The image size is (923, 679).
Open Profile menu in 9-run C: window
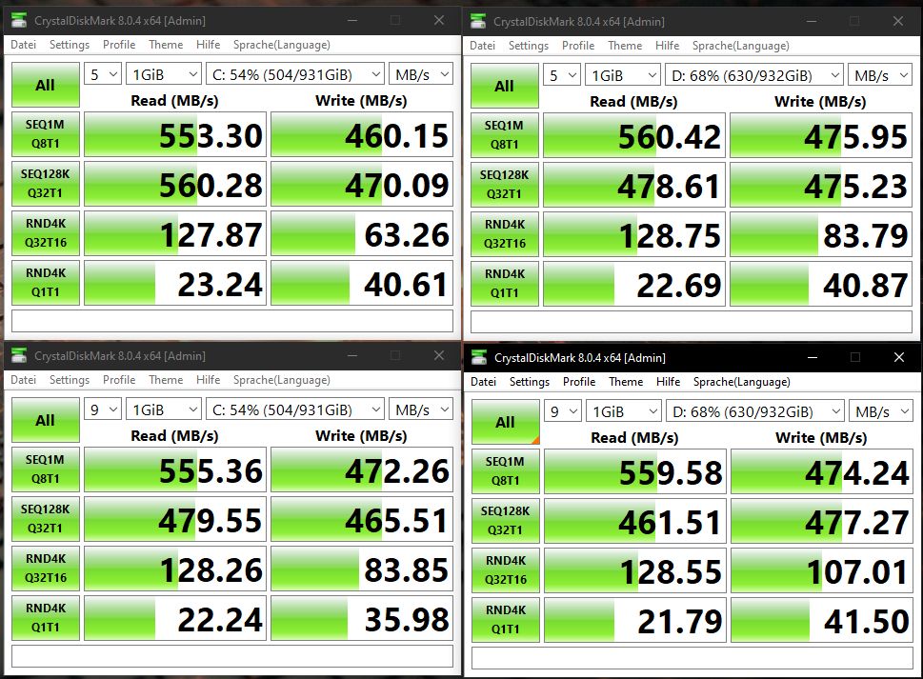pos(119,380)
